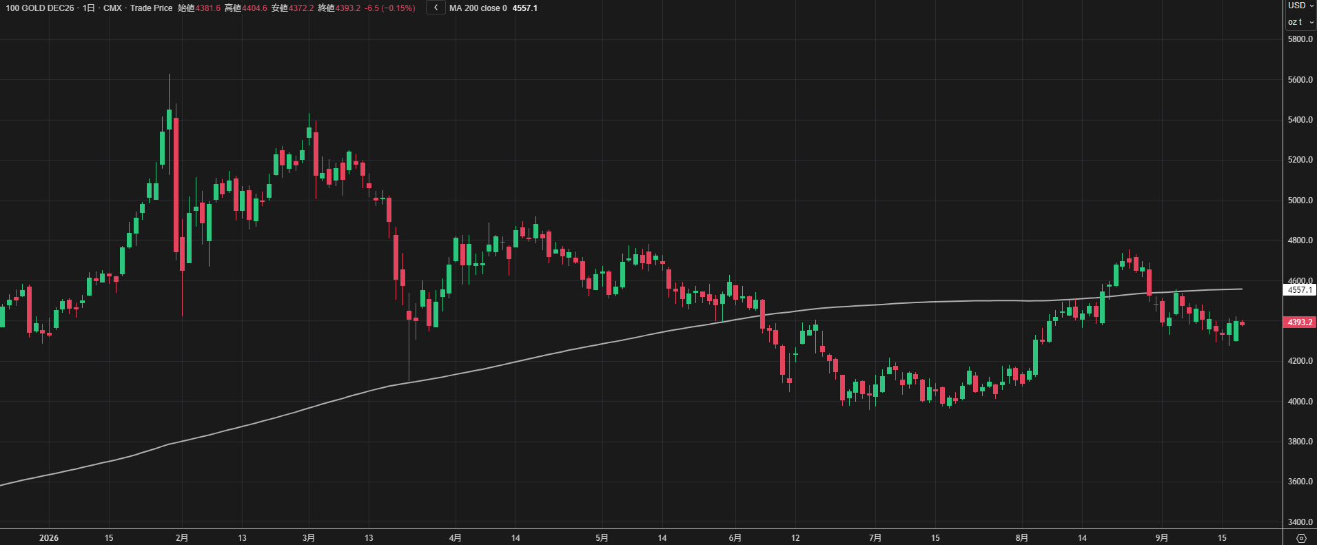Image resolution: width=1317 pixels, height=545 pixels.
Task: Click the white 4557.1 moving average price label
Action: pos(1300,290)
